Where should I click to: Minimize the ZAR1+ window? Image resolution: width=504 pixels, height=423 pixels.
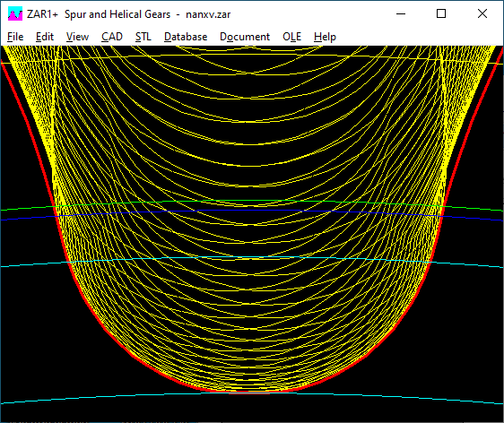401,13
